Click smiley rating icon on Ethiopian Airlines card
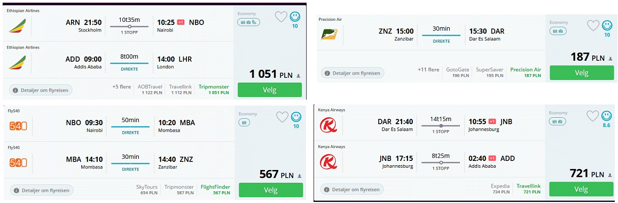The height and width of the screenshot is (203, 618). tap(295, 17)
